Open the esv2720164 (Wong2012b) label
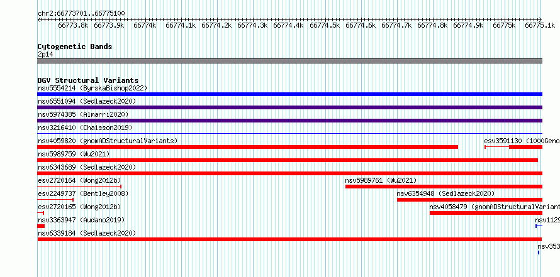 pos(79,180)
